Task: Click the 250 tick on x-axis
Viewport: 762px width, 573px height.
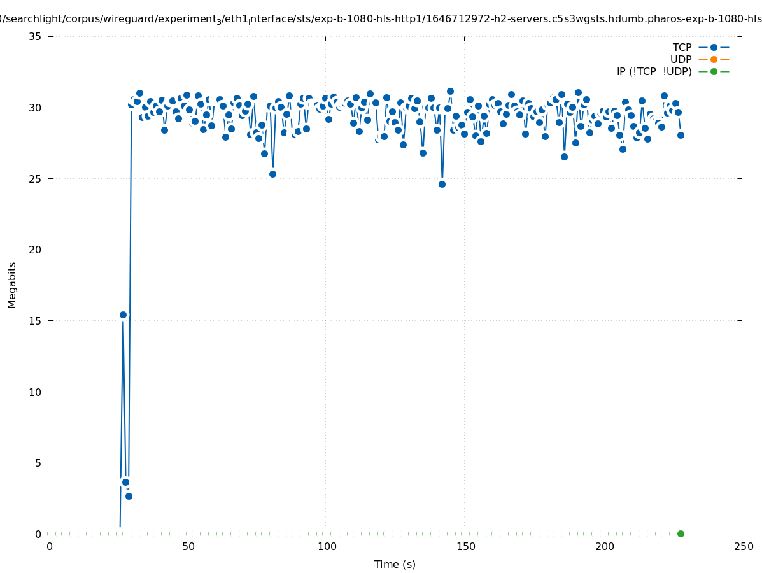Action: [x=742, y=546]
